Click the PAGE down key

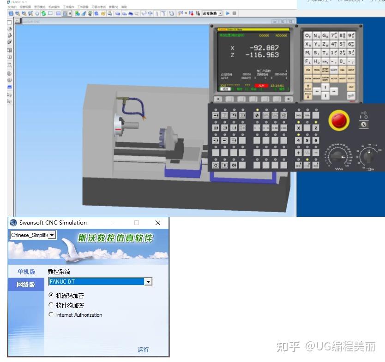click(x=308, y=95)
